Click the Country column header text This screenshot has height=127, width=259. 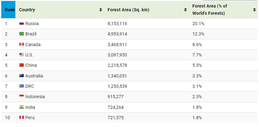(x=27, y=10)
